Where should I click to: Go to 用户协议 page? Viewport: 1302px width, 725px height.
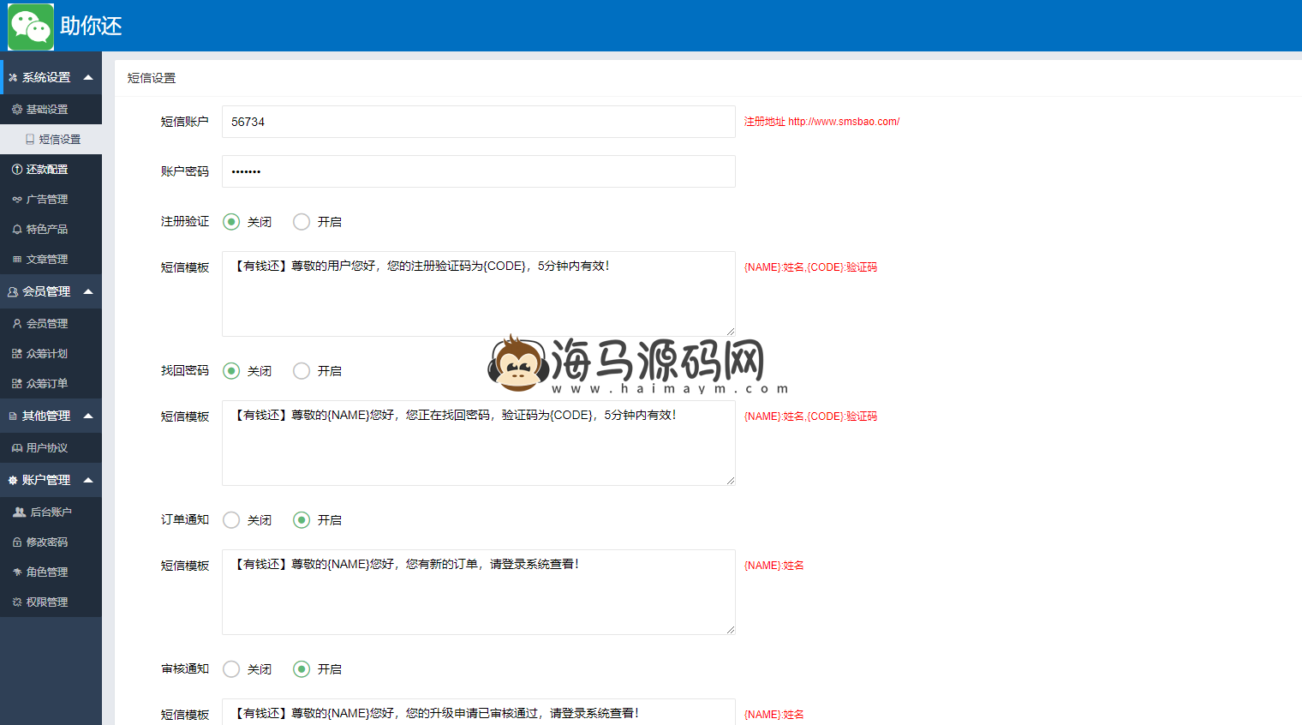pos(46,448)
